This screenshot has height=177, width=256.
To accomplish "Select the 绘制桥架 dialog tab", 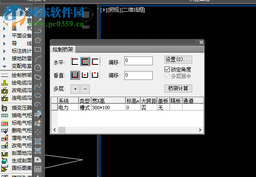I will pos(63,49).
